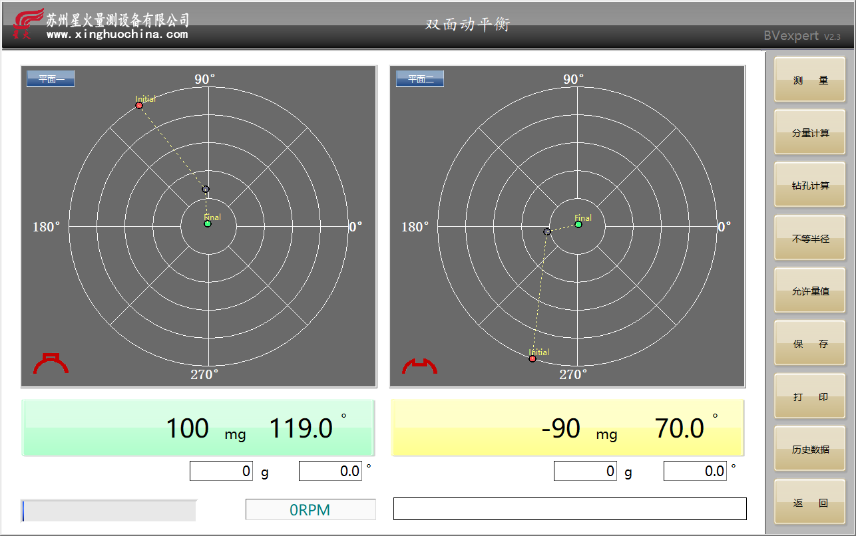Image resolution: width=856 pixels, height=536 pixels.
Task: Click the black intermediate marker in plane two
Action: tap(547, 231)
